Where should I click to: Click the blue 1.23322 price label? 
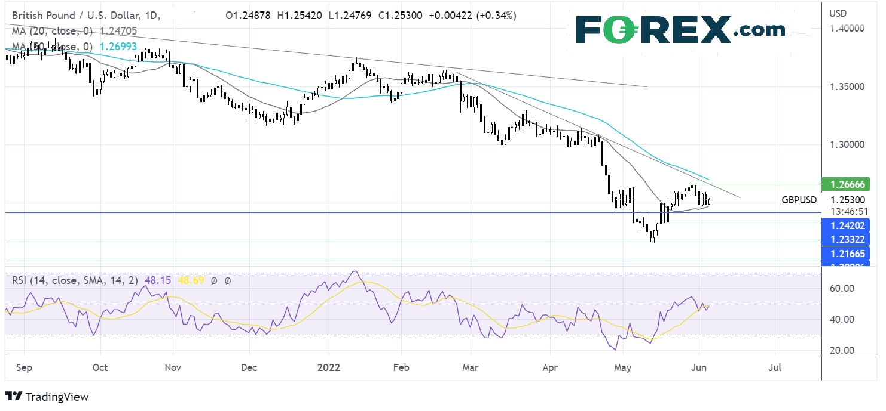click(848, 239)
